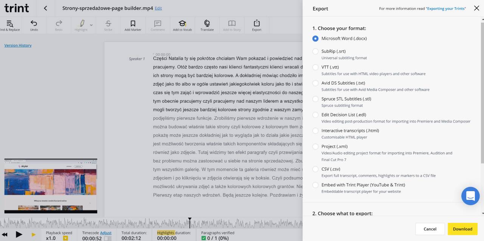Open the chat support bubble
Screen dimensions: 484x241
470,196
